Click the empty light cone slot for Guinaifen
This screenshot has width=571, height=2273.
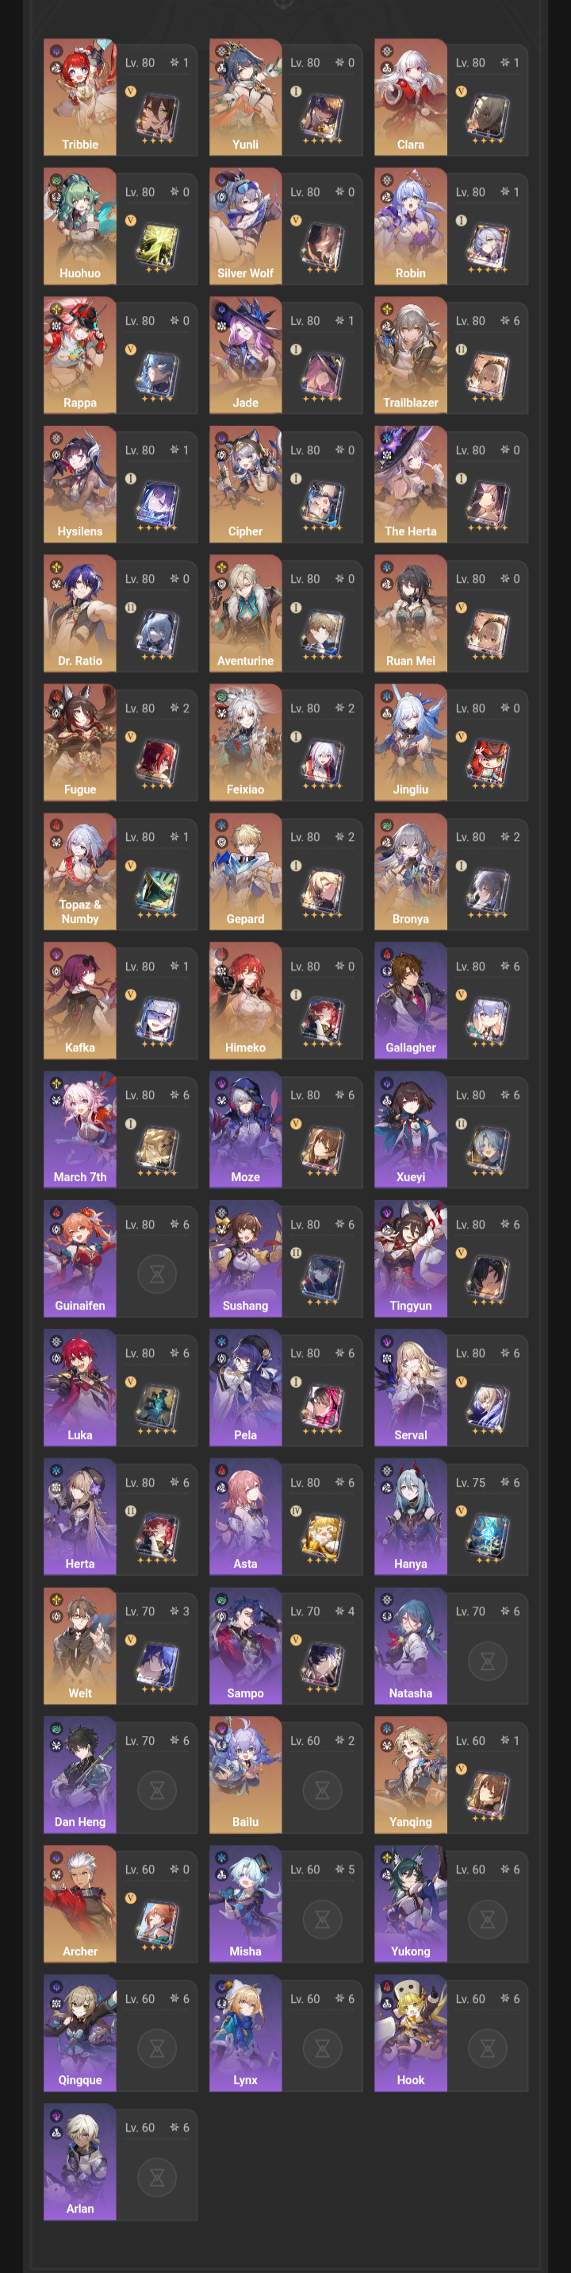(157, 1274)
